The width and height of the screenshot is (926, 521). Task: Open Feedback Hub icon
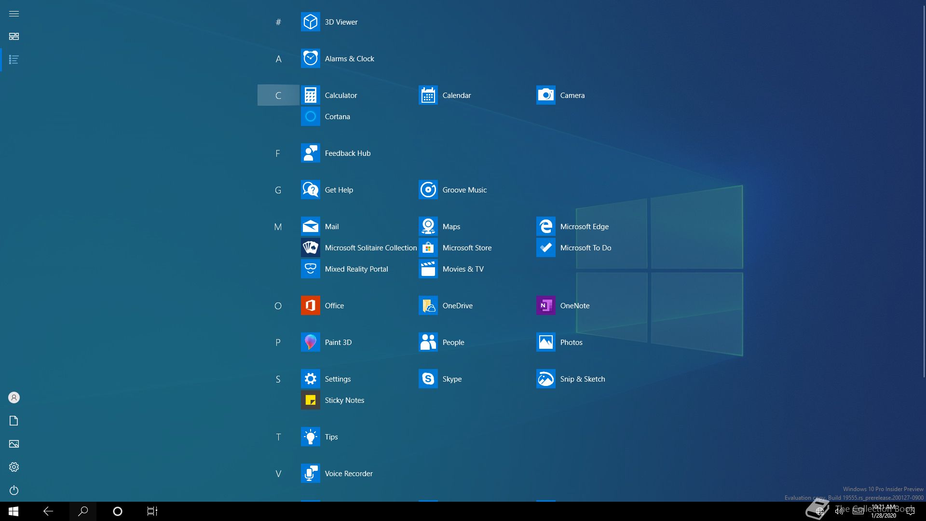pos(310,153)
